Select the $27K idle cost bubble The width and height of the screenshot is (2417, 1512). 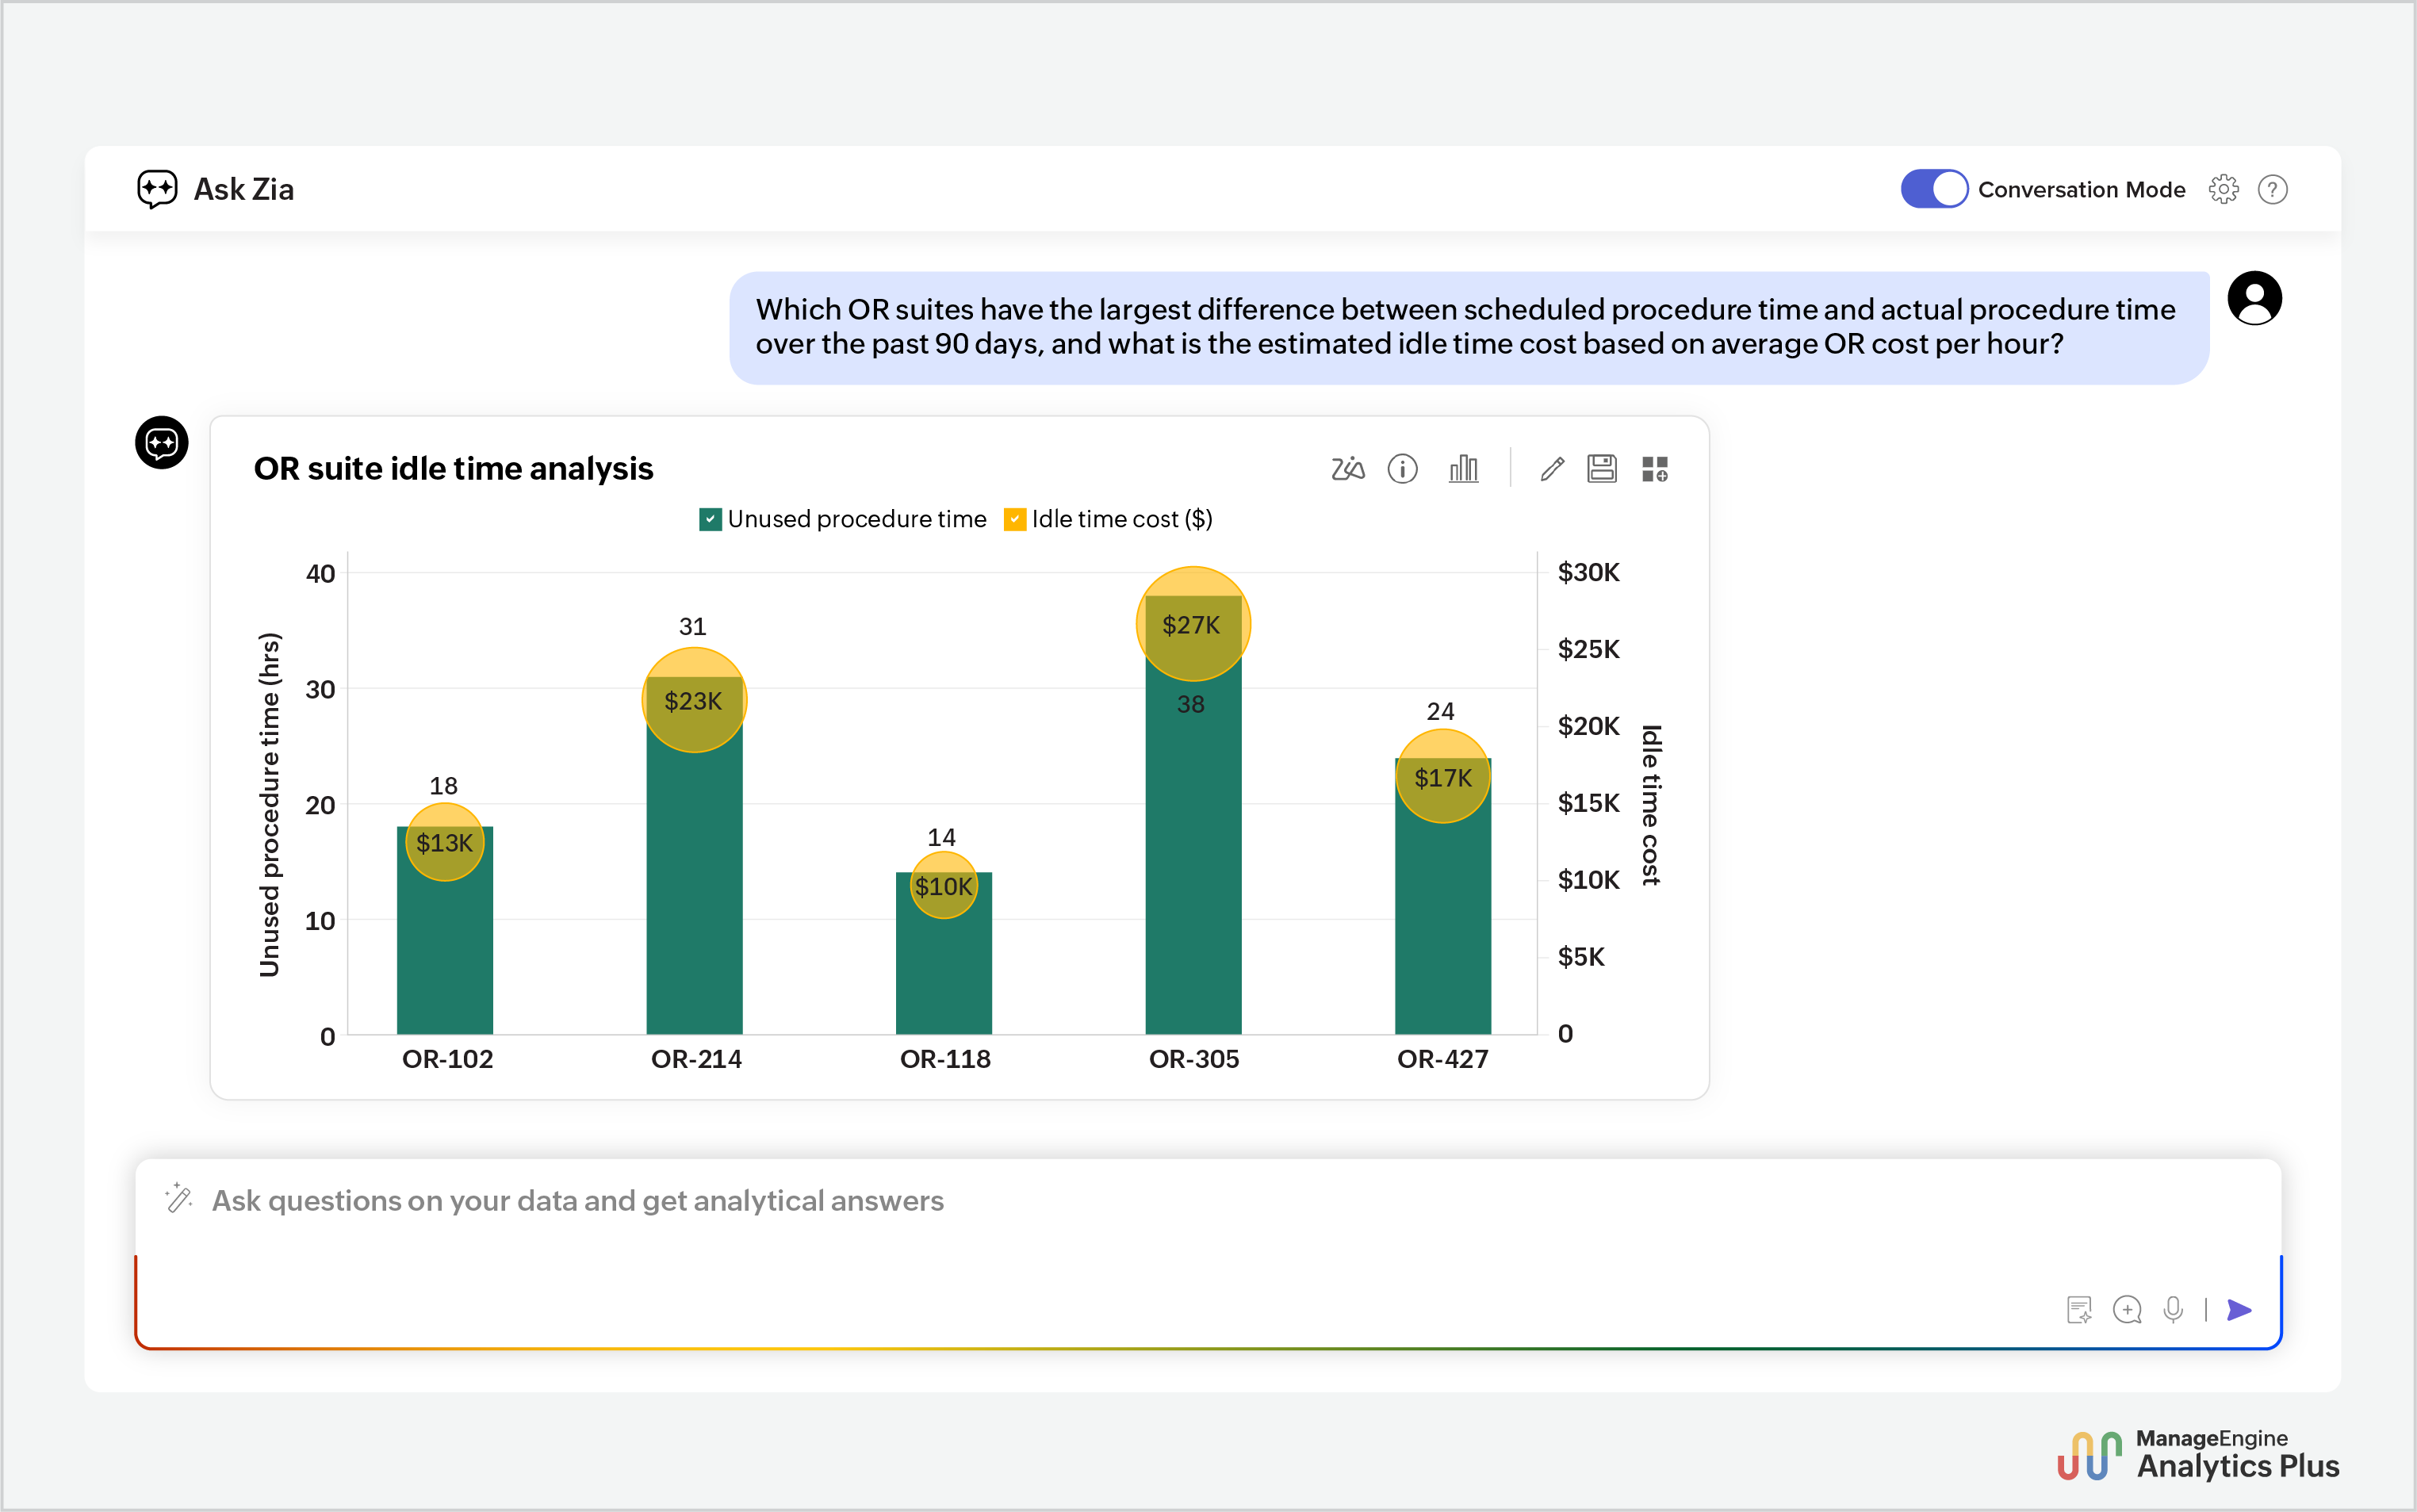coord(1193,624)
